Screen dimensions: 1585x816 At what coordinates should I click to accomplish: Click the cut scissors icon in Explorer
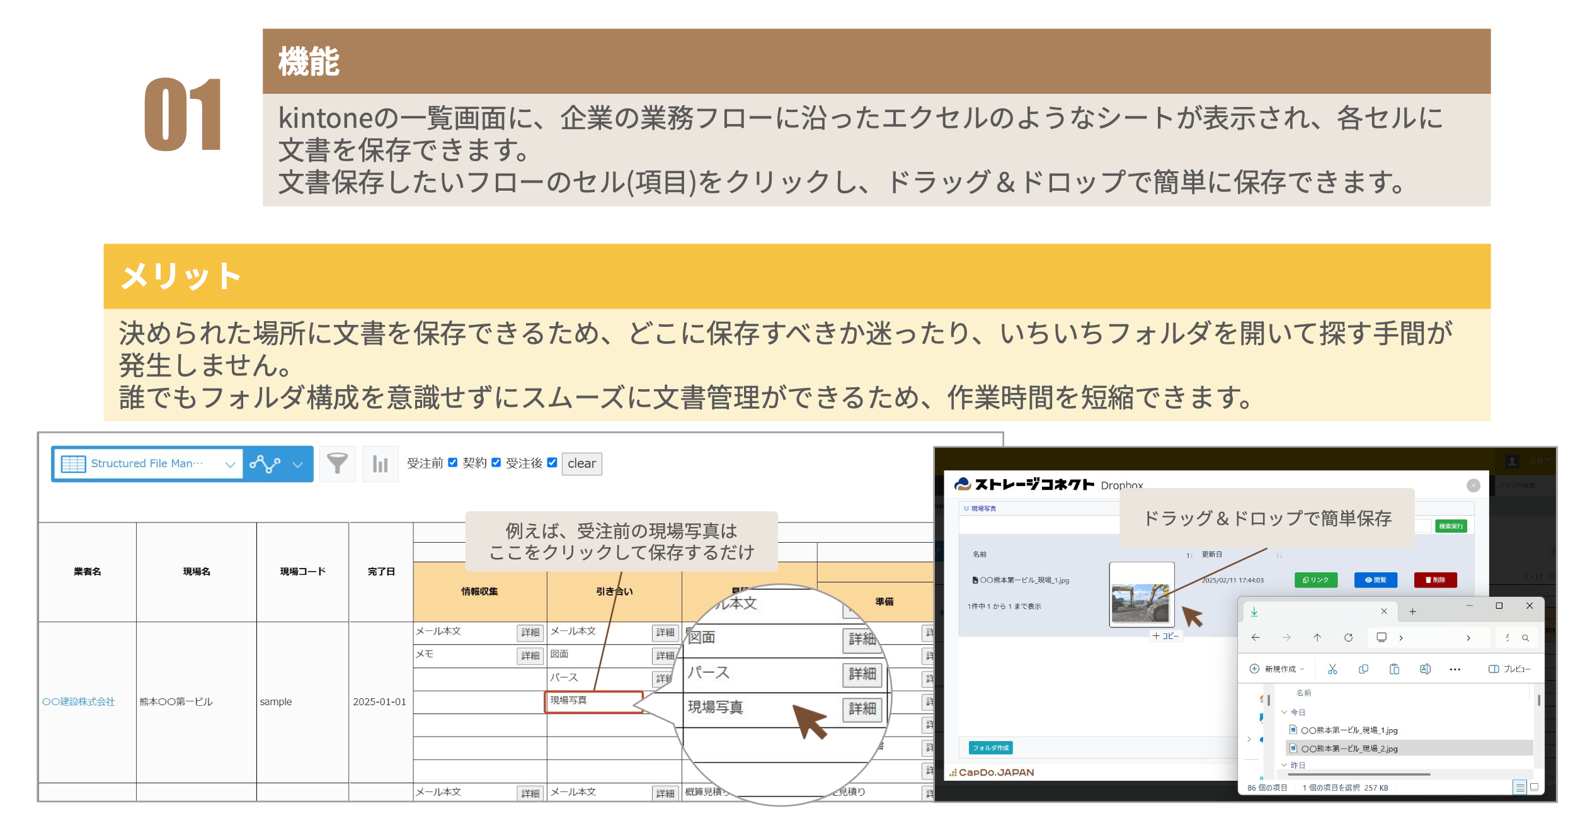point(1332,669)
